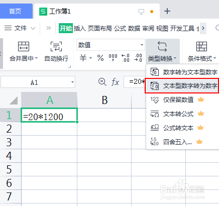Open the fx insert function dialog
Viewport: 219px width, 206px height.
115,82
